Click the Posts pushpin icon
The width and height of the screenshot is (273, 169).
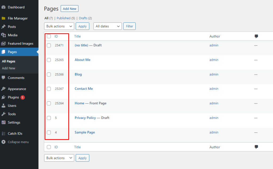click(x=3, y=27)
